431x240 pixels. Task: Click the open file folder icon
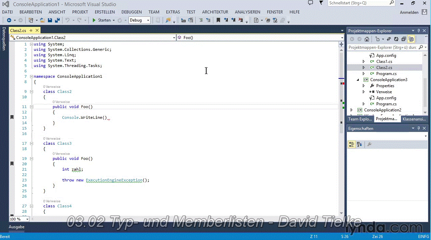point(42,20)
